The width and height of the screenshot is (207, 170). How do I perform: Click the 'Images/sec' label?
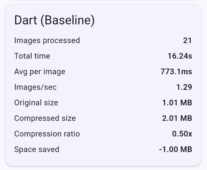pos(35,87)
